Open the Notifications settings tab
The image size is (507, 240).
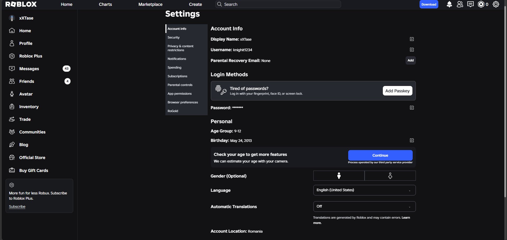187,59
